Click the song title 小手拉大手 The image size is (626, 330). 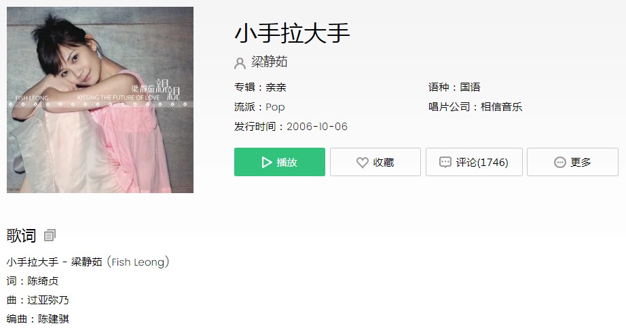(x=292, y=33)
